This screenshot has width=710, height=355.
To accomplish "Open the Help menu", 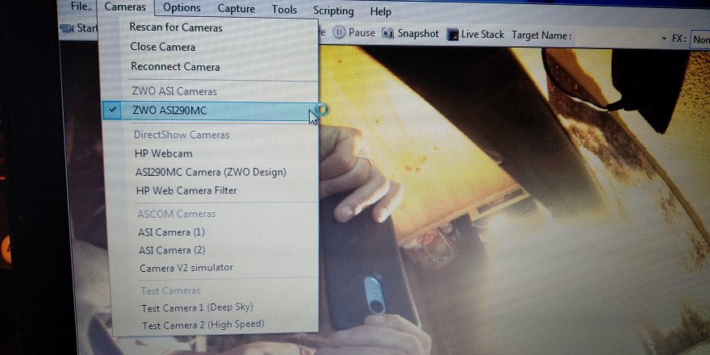I will 380,11.
